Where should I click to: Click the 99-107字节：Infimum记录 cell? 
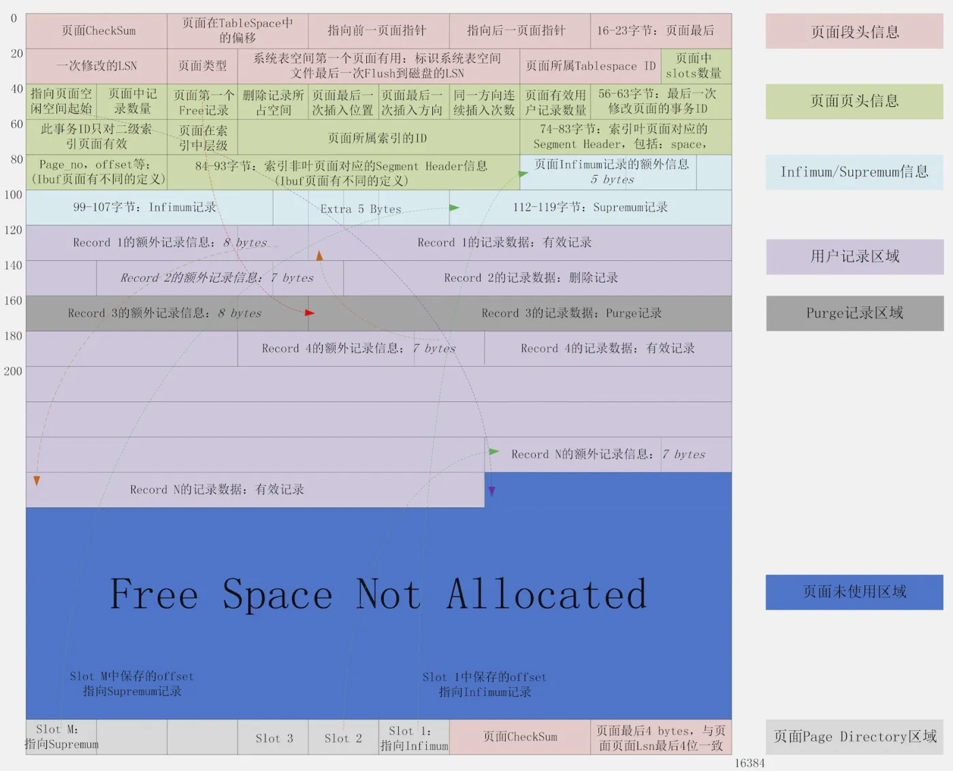tap(150, 208)
